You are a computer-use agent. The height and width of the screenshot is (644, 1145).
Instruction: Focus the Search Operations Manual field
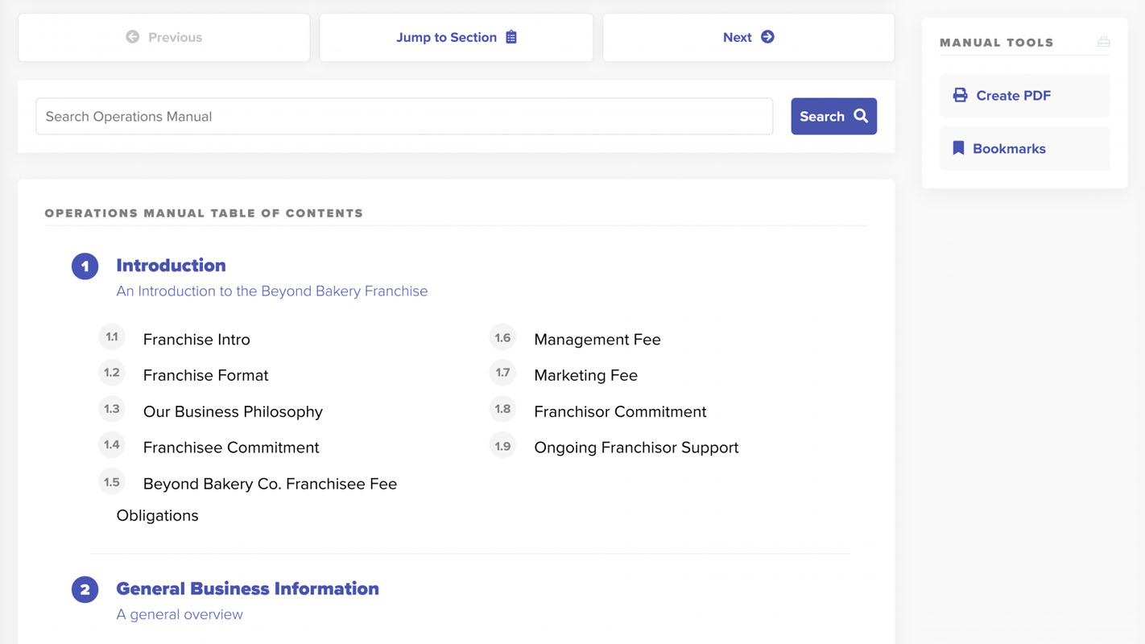404,117
